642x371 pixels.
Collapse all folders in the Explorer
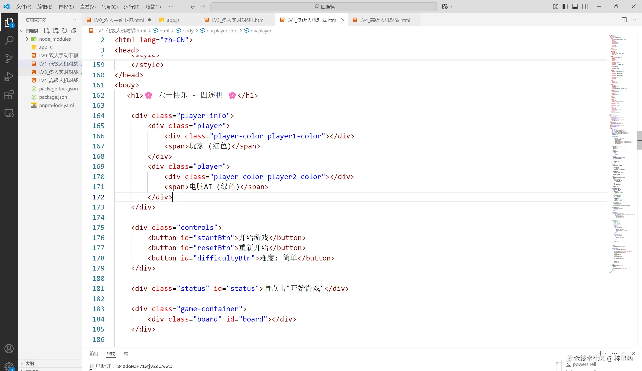coord(74,31)
